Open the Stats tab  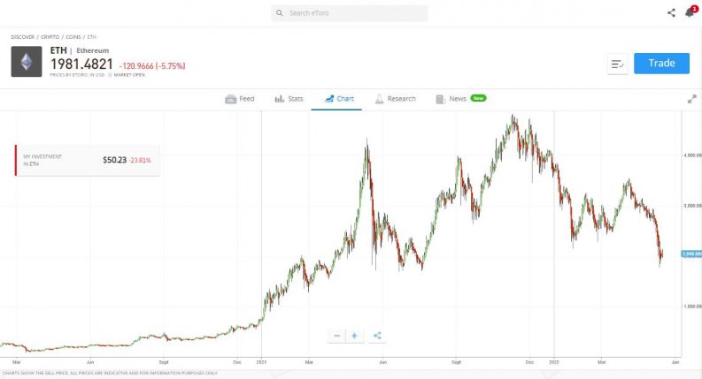tap(289, 99)
